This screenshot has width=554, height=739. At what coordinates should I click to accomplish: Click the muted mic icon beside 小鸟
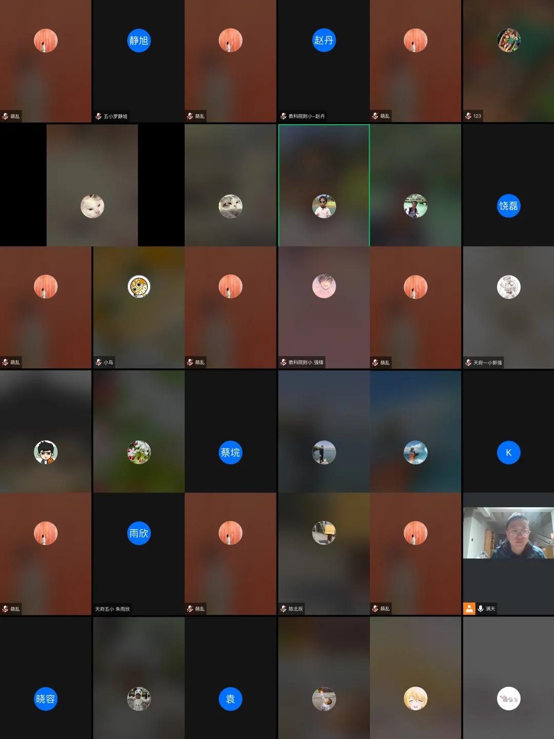(98, 363)
